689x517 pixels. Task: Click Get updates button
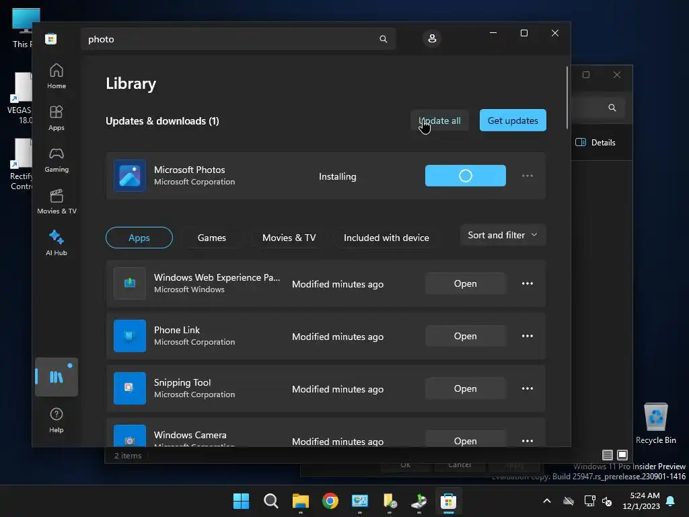tap(513, 120)
